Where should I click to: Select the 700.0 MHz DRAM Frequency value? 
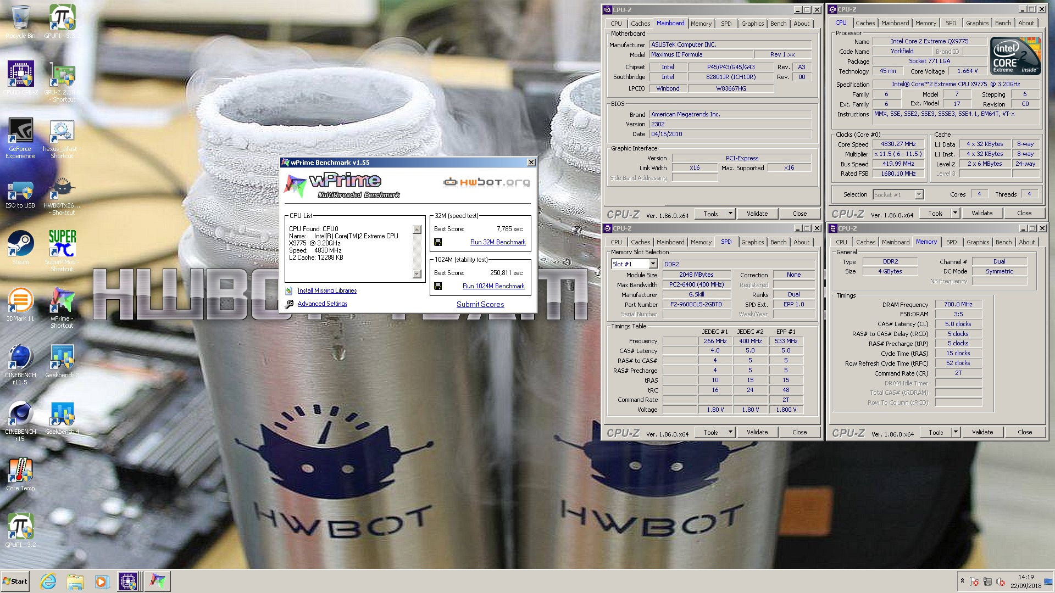958,304
